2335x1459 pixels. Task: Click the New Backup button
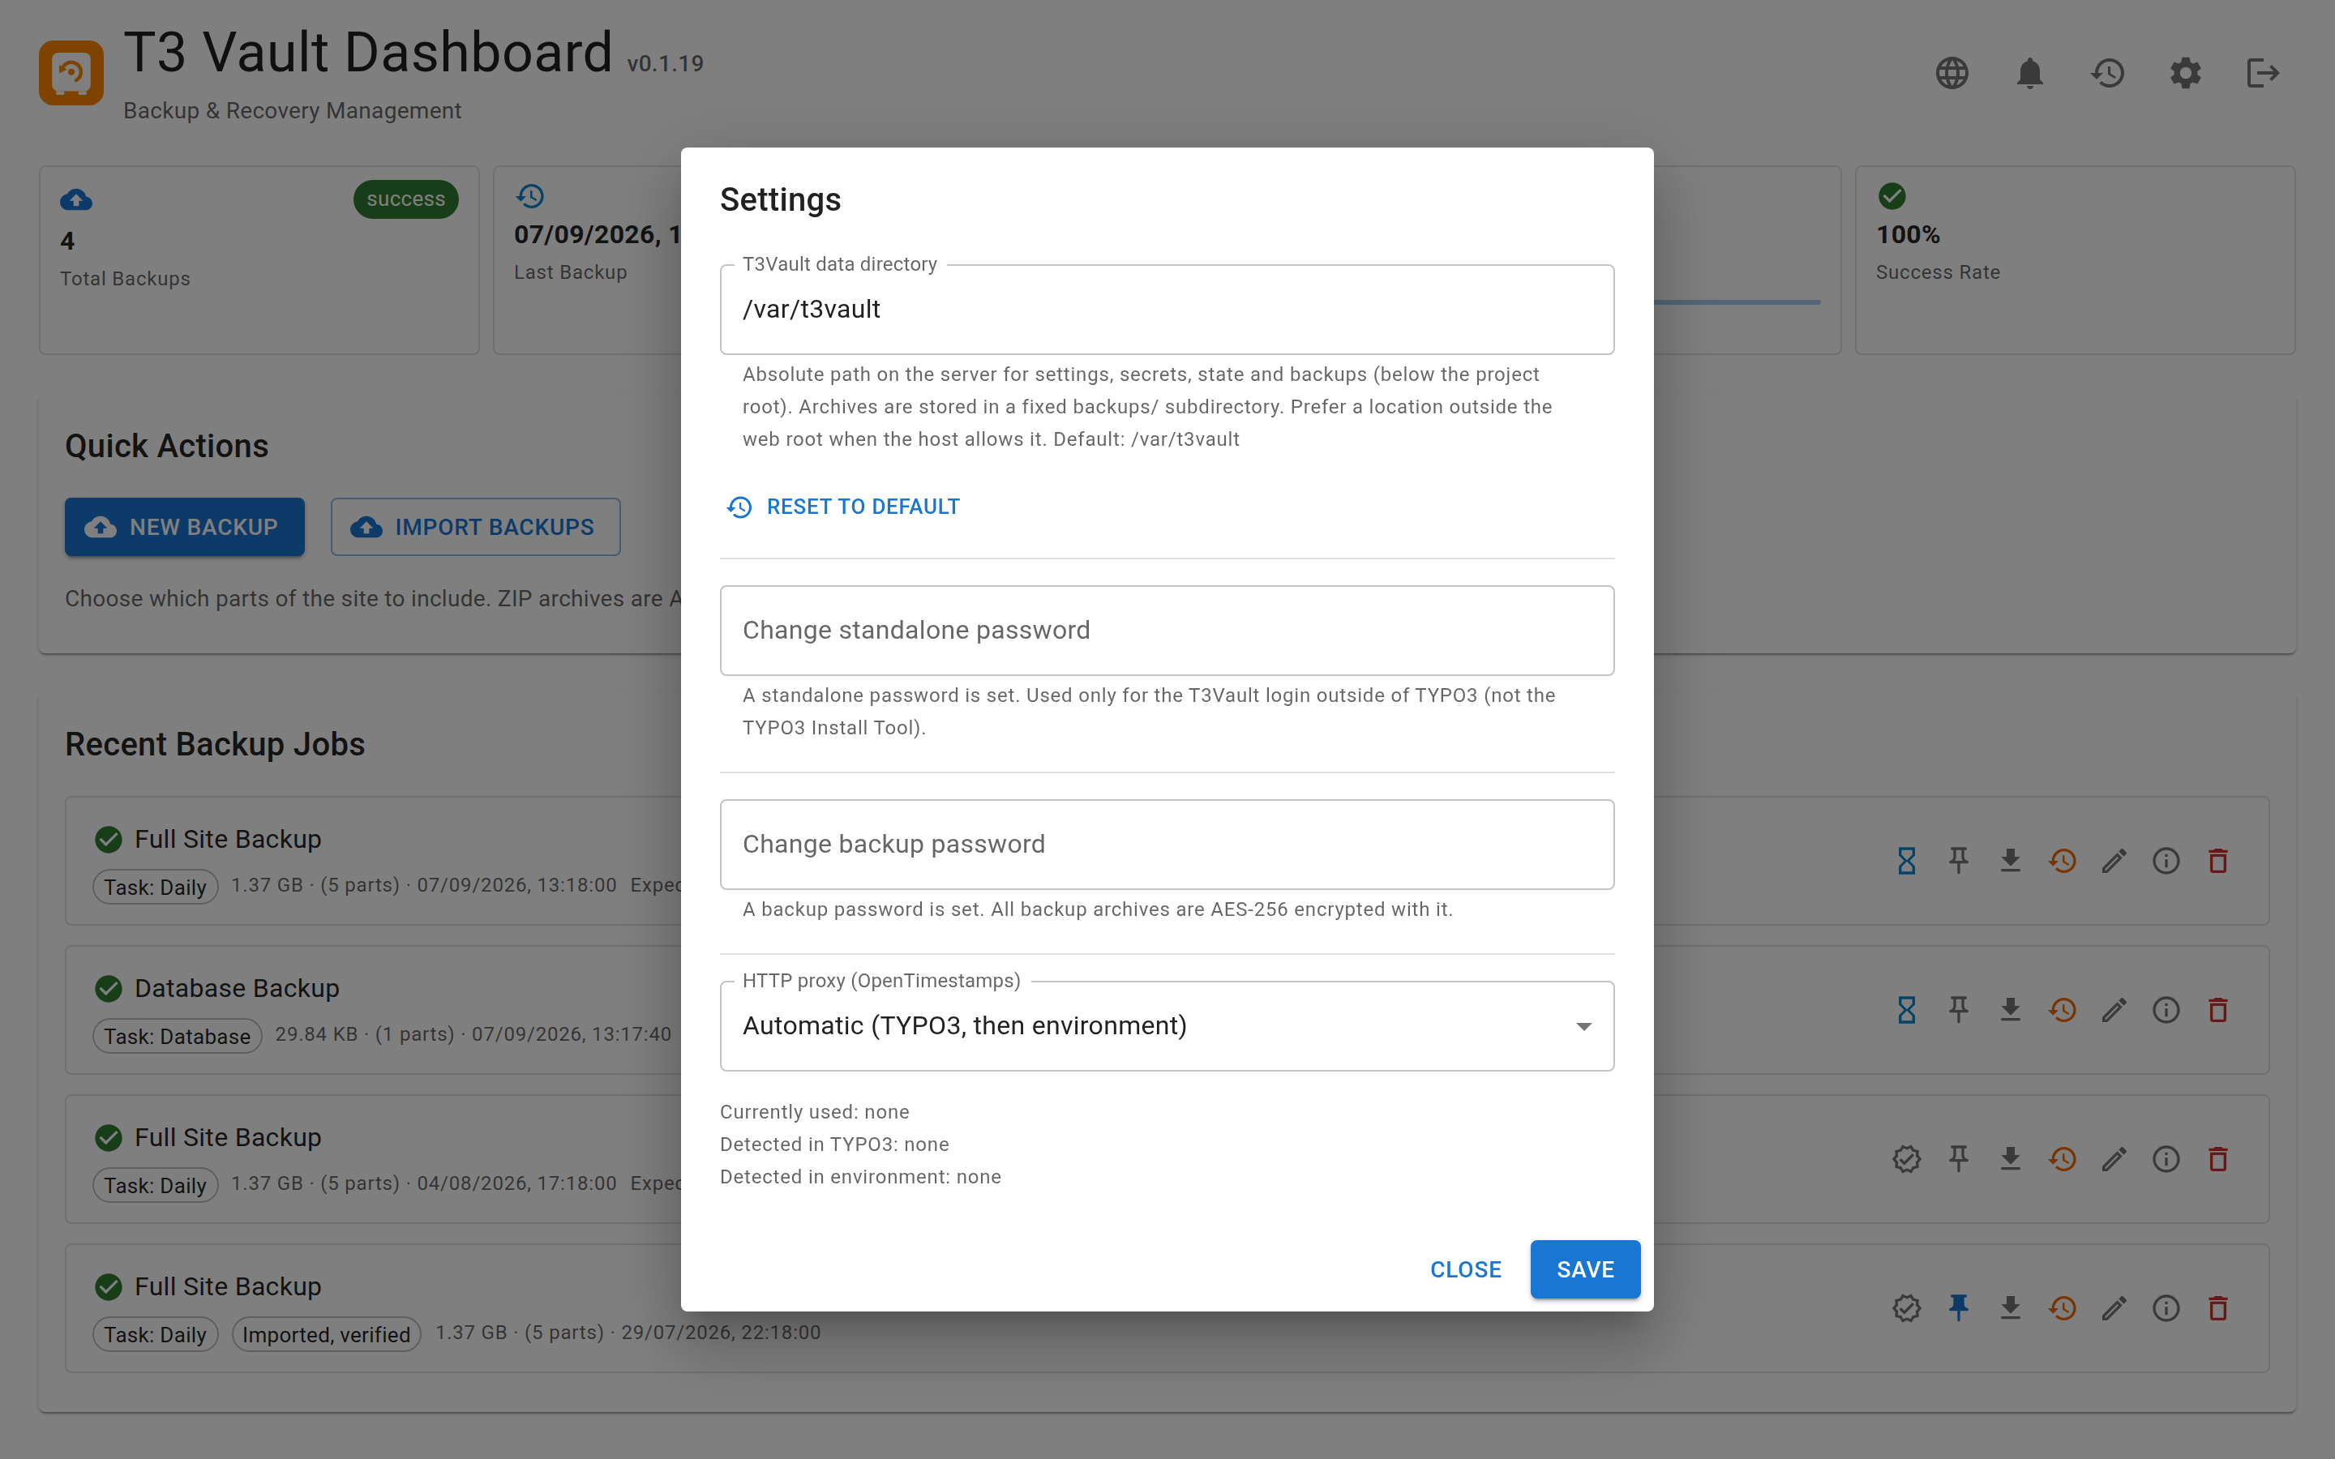[x=184, y=527]
